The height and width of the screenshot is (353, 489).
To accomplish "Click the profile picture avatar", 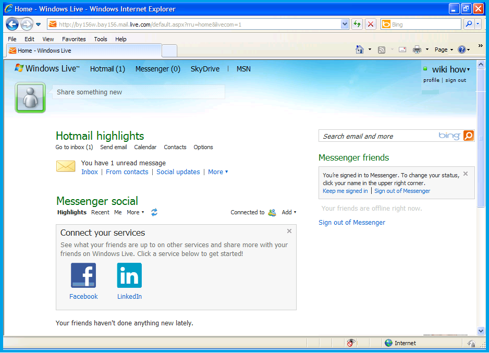I will (x=30, y=98).
